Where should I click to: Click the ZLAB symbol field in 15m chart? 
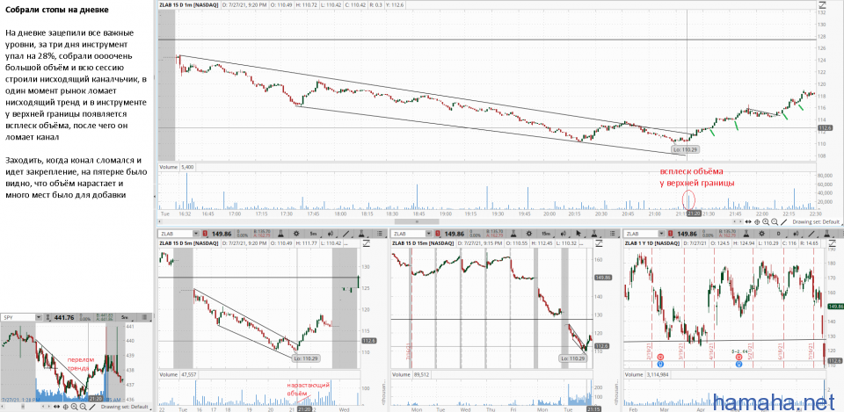pos(408,234)
